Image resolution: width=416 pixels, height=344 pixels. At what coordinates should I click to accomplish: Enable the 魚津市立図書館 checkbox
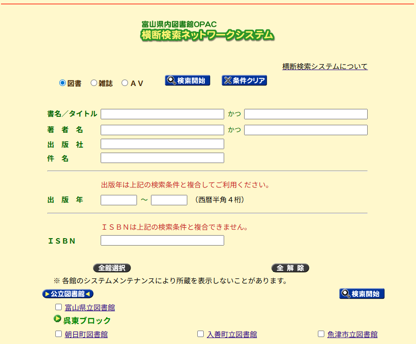tap(321, 334)
